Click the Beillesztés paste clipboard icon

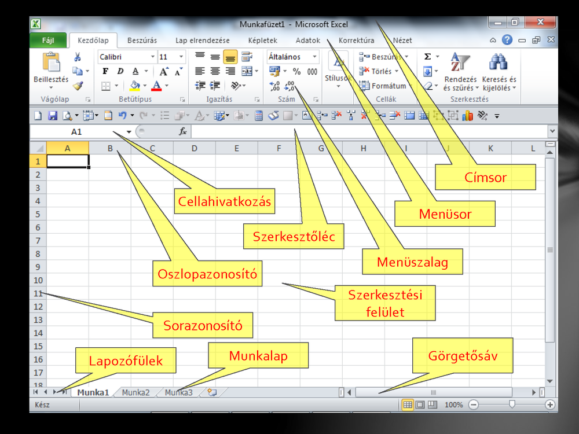pos(51,62)
